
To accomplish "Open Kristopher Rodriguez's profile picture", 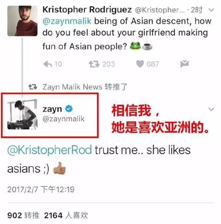I will point(22,21).
